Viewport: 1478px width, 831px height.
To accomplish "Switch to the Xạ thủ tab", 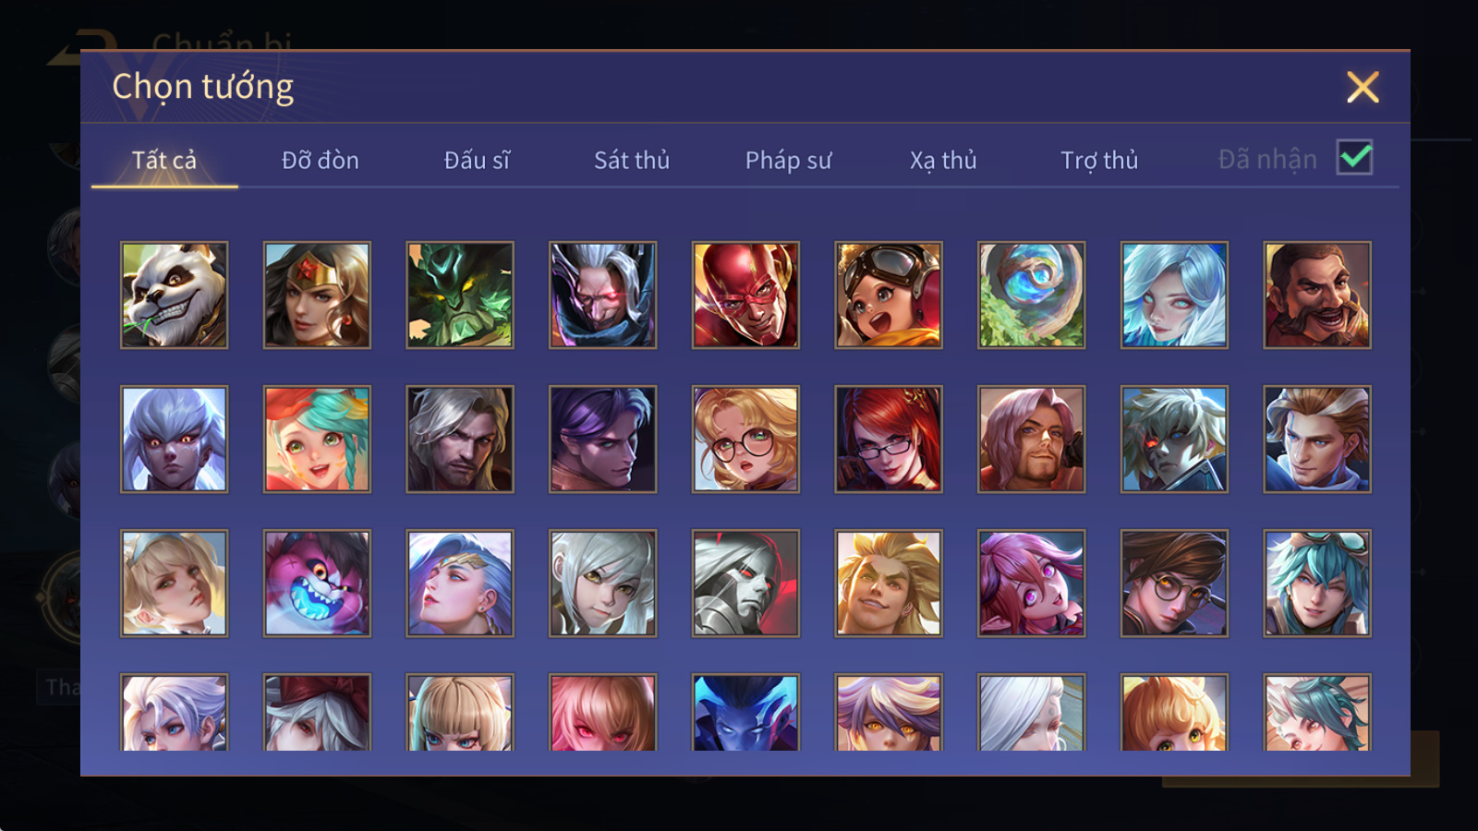I will click(x=943, y=161).
